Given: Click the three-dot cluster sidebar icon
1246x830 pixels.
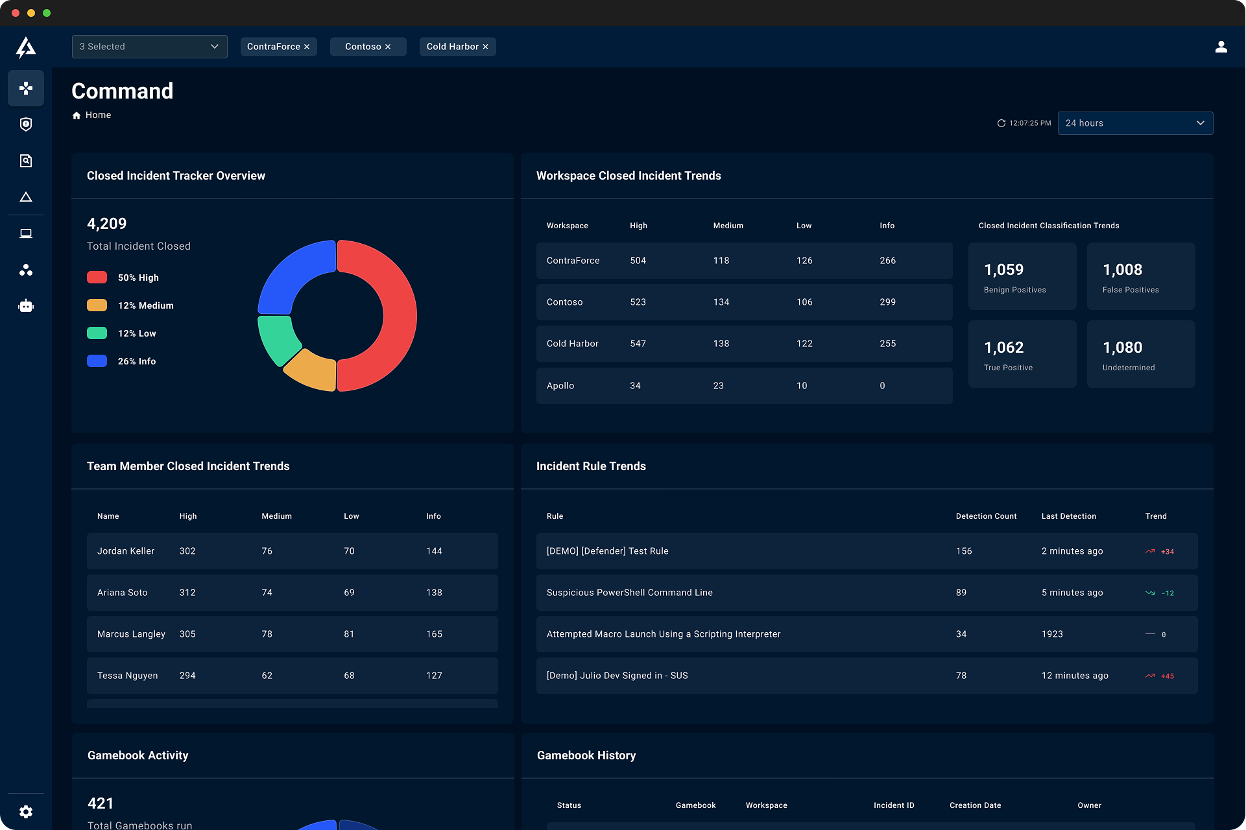Looking at the screenshot, I should tap(26, 270).
